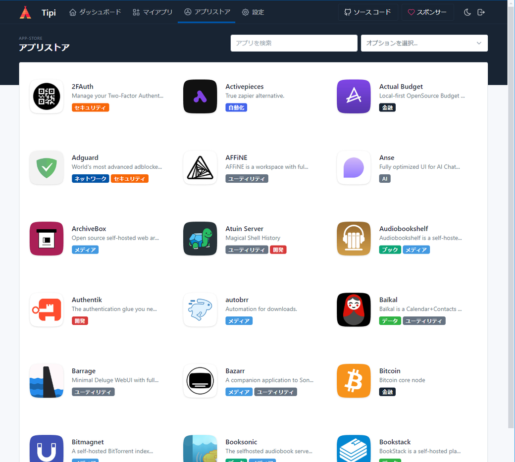The height and width of the screenshot is (462, 515).
Task: Click the ソースコード button
Action: coord(367,12)
